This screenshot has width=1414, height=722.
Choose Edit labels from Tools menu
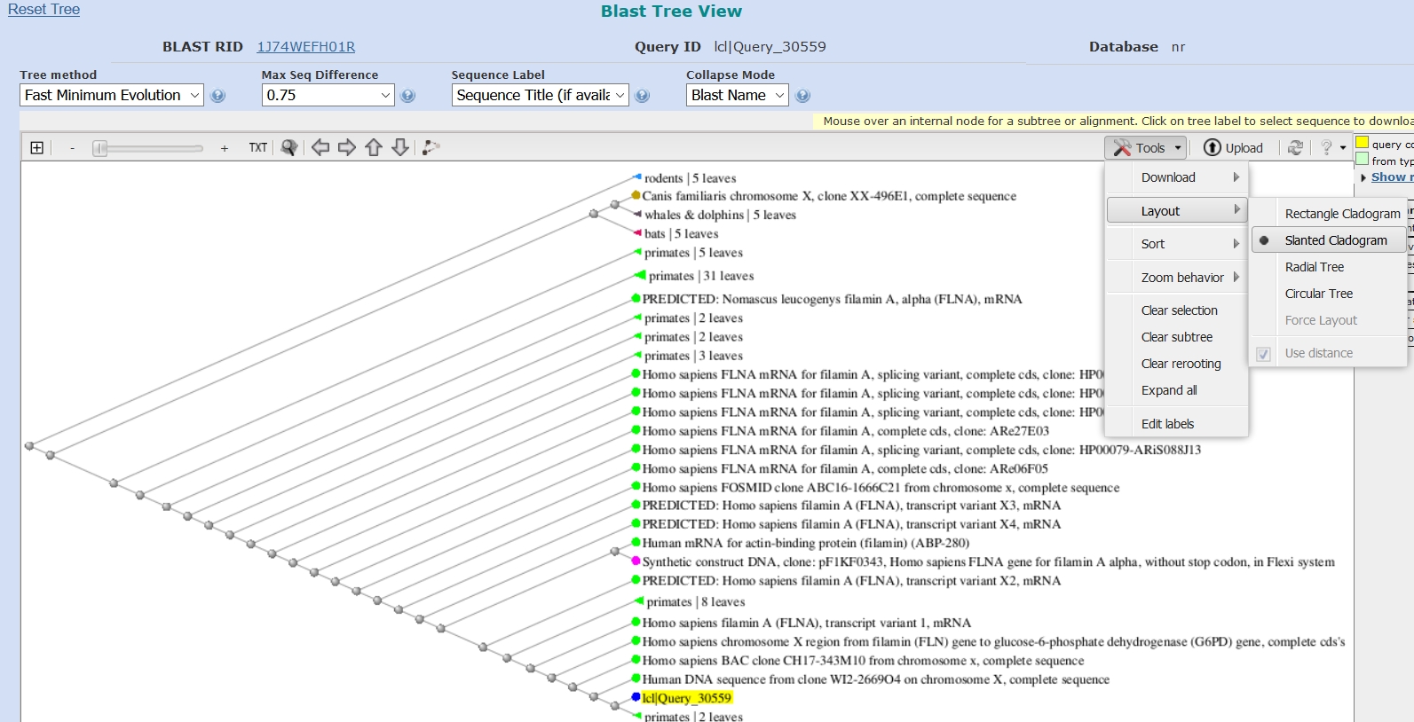1177,424
